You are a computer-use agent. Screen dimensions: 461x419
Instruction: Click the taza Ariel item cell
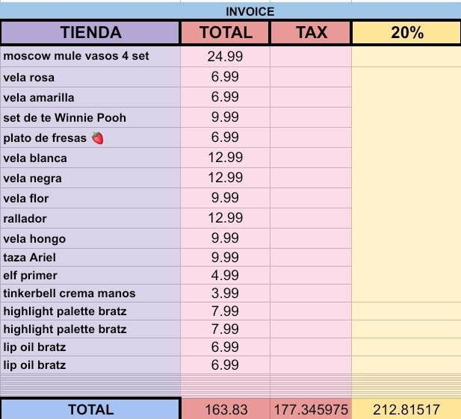point(90,258)
